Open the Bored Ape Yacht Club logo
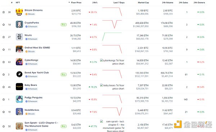 (x=19, y=74)
